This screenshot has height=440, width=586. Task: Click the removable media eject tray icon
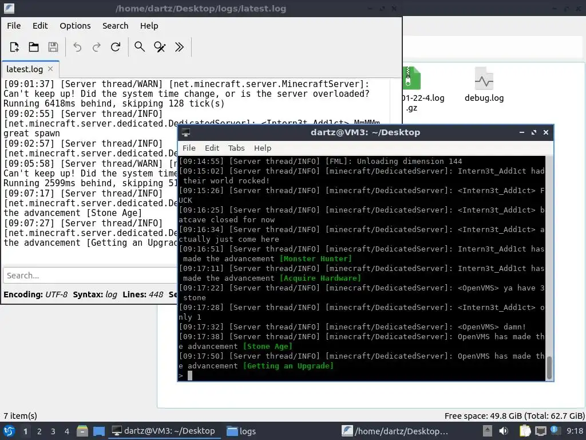click(x=488, y=431)
